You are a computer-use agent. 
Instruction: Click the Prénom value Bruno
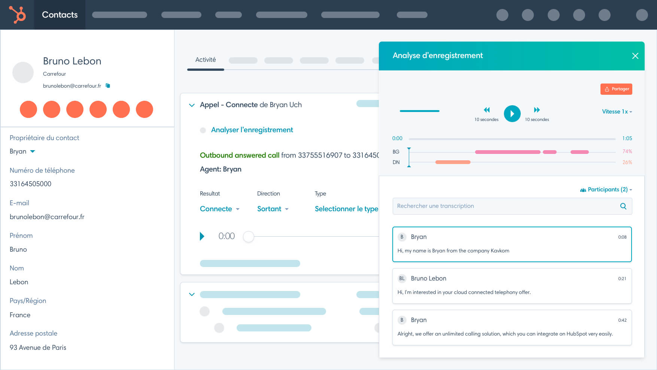(18, 249)
